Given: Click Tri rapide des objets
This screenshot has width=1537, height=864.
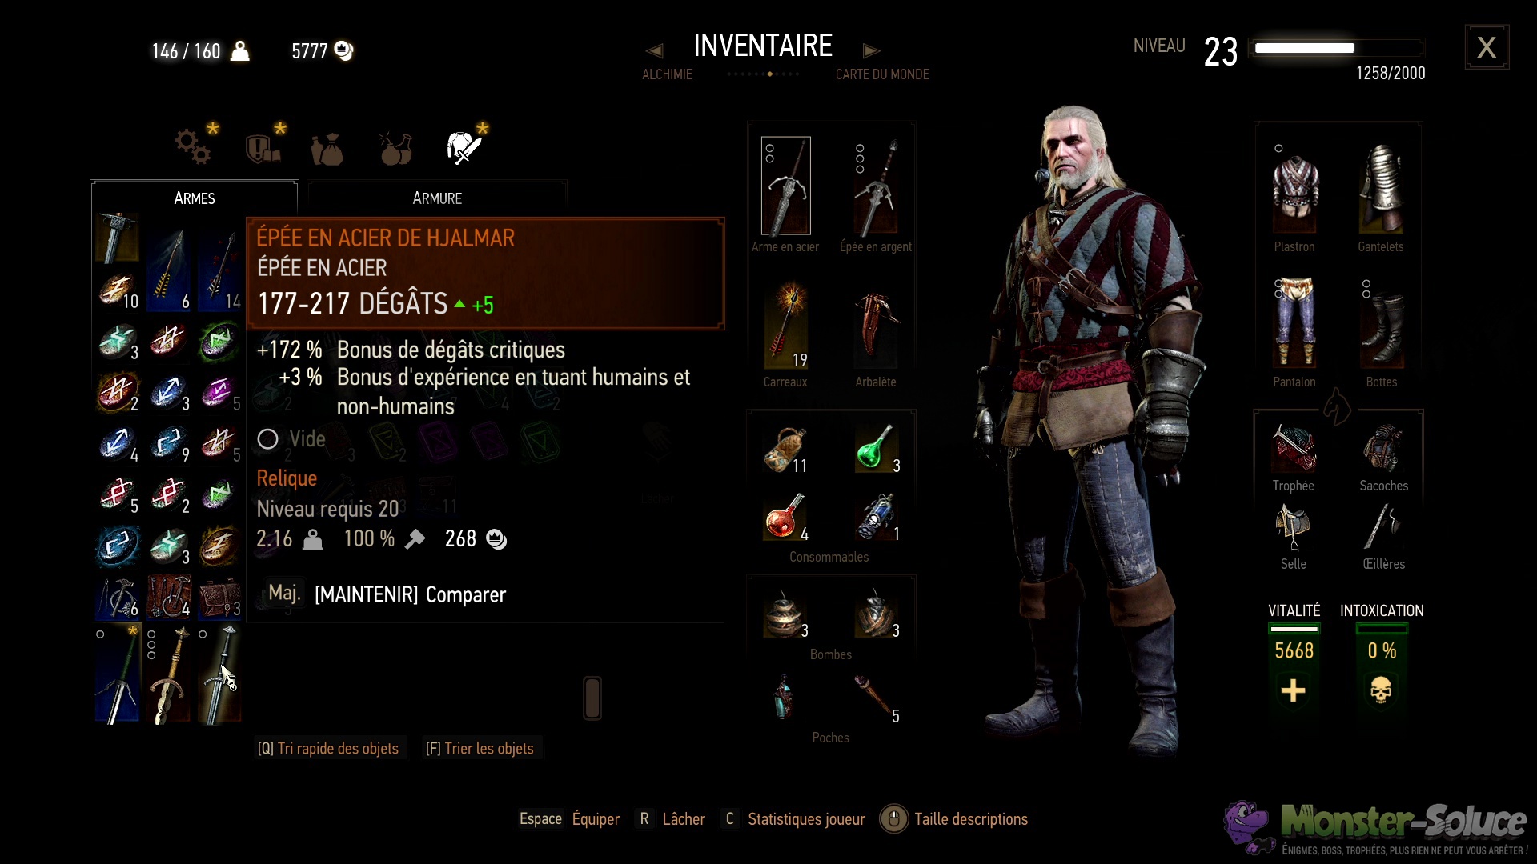Looking at the screenshot, I should click(328, 748).
